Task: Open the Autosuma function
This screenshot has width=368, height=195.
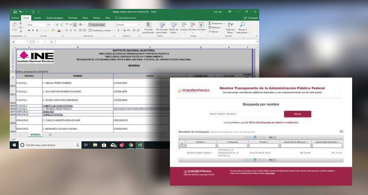Action: coord(216,23)
